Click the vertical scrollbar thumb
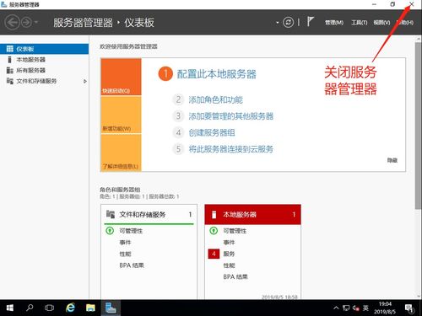This screenshot has height=316, width=422. (x=418, y=126)
